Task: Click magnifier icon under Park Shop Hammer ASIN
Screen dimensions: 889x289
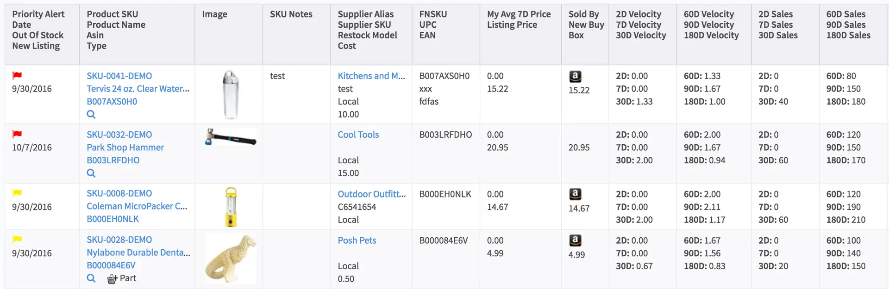Action: tap(91, 173)
